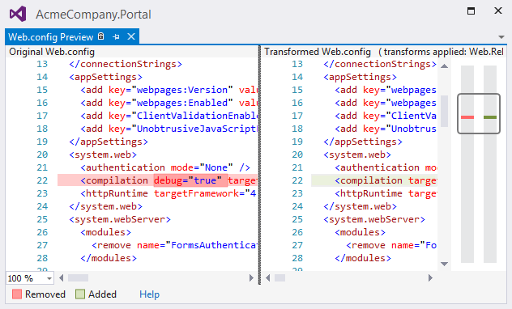
Task: Click </modules> in the transformed pane
Action: click(x=362, y=258)
